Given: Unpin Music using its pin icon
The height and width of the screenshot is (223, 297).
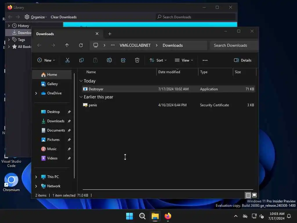Looking at the screenshot, I should tap(69, 149).
